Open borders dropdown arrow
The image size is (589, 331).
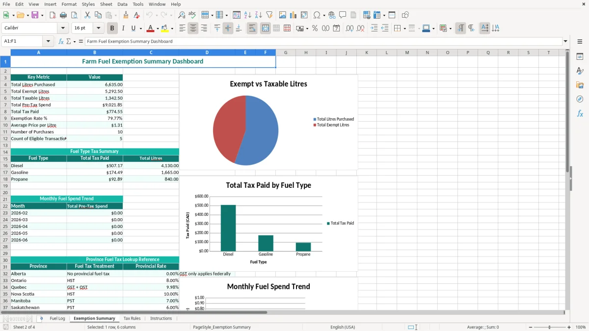pos(404,28)
